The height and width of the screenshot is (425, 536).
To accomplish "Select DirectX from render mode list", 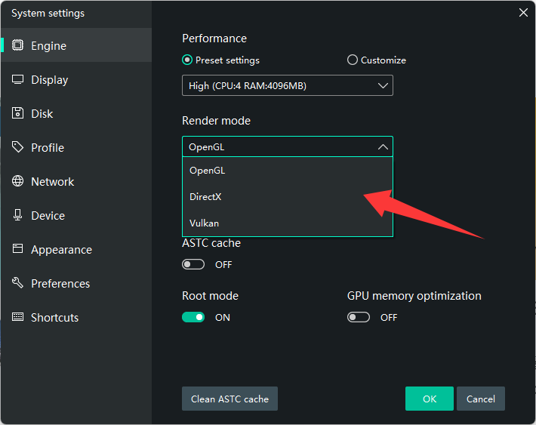I will tap(205, 196).
